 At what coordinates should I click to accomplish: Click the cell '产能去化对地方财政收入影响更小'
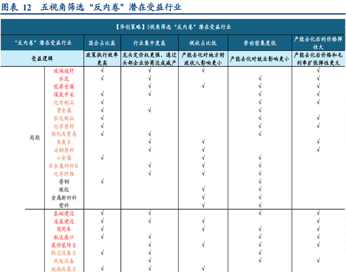coord(203,59)
